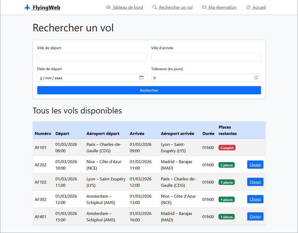Book flight AF401 with Choisir
The width and height of the screenshot is (298, 233).
click(x=255, y=216)
